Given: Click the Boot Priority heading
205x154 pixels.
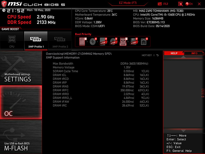Looking at the screenshot, I should tap(83, 34).
